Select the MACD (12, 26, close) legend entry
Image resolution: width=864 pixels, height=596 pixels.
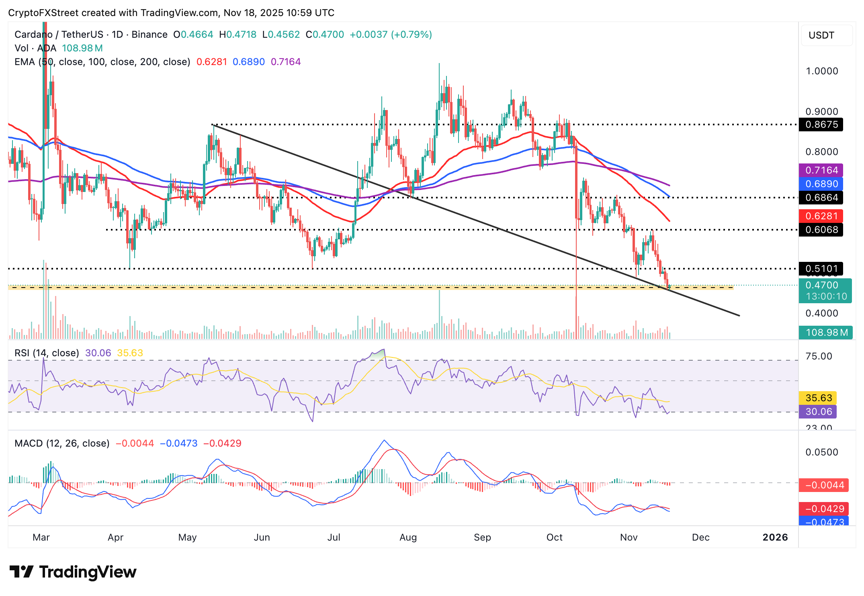click(61, 443)
